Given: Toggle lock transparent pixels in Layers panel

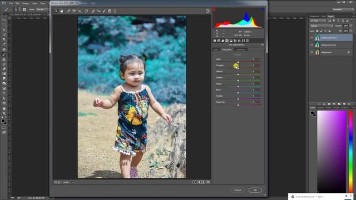Looking at the screenshot, I should pyautogui.click(x=317, y=31).
